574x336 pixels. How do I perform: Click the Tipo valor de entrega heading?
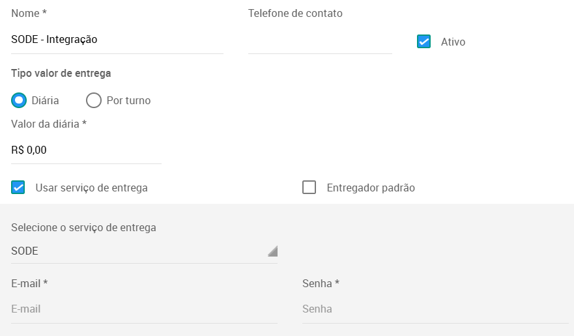click(61, 73)
